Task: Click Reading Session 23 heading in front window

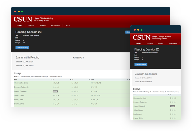Action: (x=147, y=49)
